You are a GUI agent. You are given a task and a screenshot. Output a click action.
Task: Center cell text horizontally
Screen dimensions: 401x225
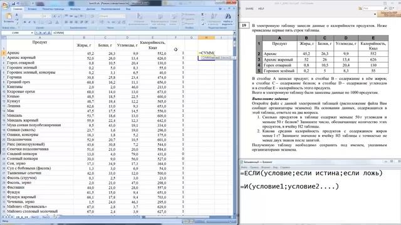(x=71, y=22)
